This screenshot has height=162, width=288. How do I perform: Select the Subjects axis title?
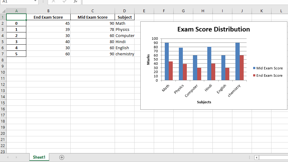(x=204, y=102)
